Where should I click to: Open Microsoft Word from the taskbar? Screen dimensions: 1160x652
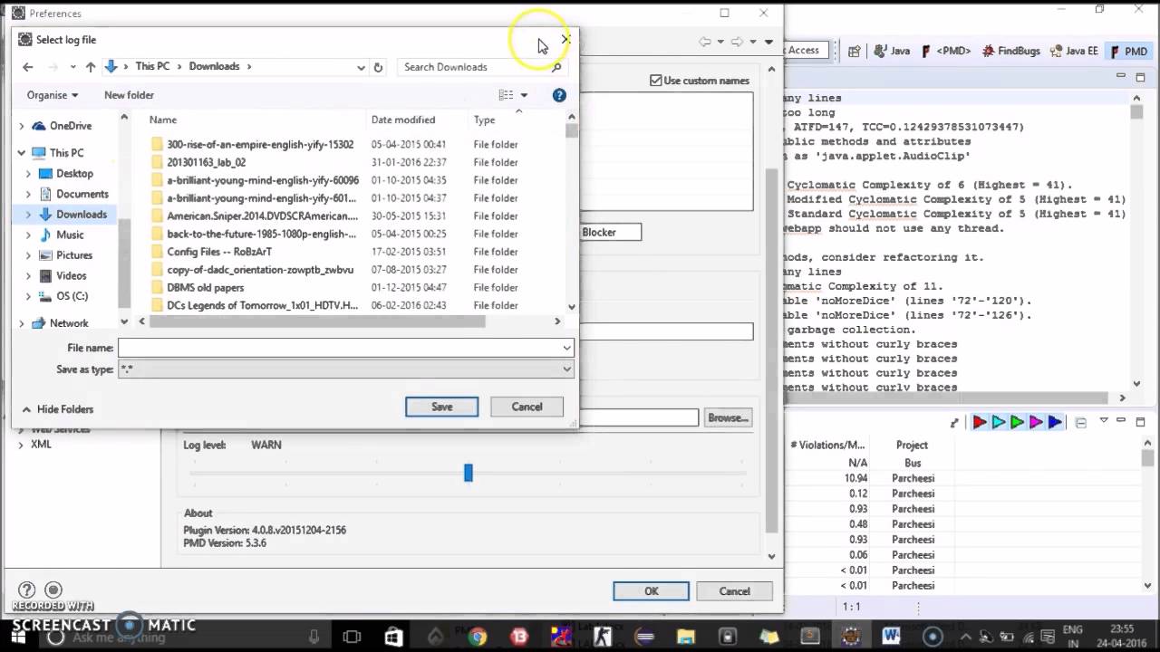891,637
